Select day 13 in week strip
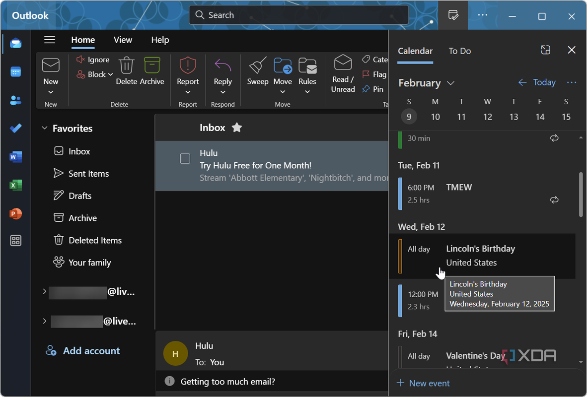The height and width of the screenshot is (397, 587). pyautogui.click(x=514, y=117)
